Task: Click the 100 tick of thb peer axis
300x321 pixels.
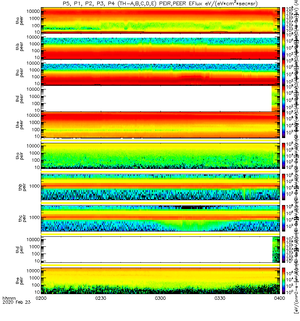Action: pyautogui.click(x=36, y=51)
